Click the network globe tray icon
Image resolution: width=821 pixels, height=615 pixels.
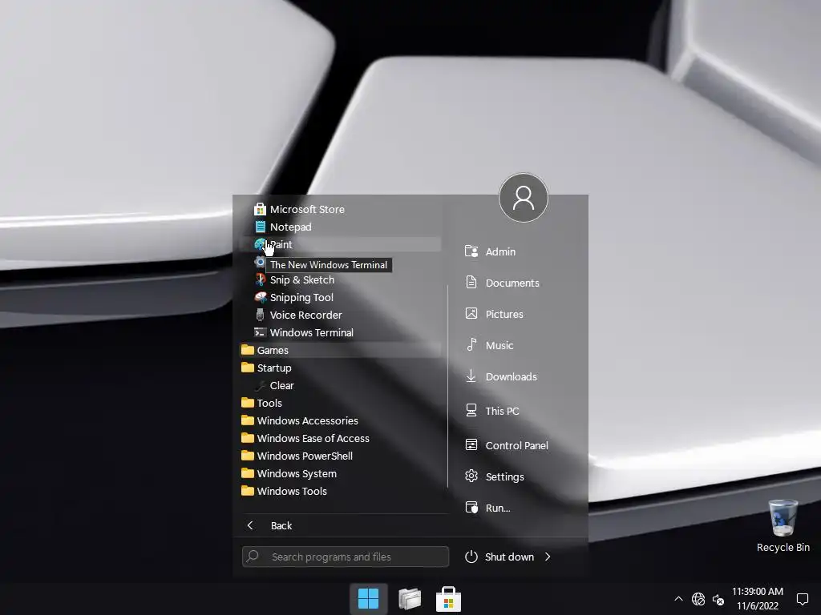tap(698, 599)
